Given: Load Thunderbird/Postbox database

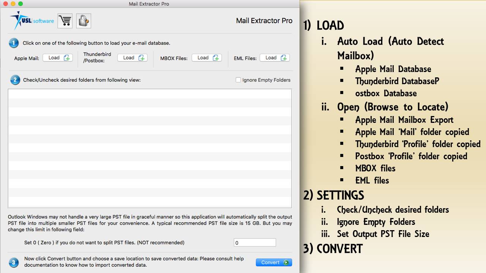Looking at the screenshot, I should [x=133, y=58].
